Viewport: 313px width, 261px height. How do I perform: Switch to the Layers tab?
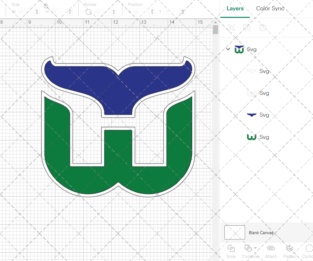tap(235, 8)
